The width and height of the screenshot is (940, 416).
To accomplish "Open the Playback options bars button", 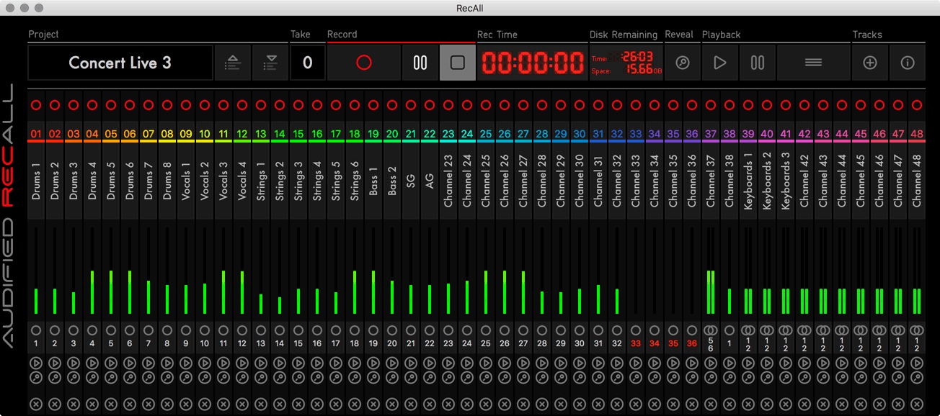I will click(813, 63).
